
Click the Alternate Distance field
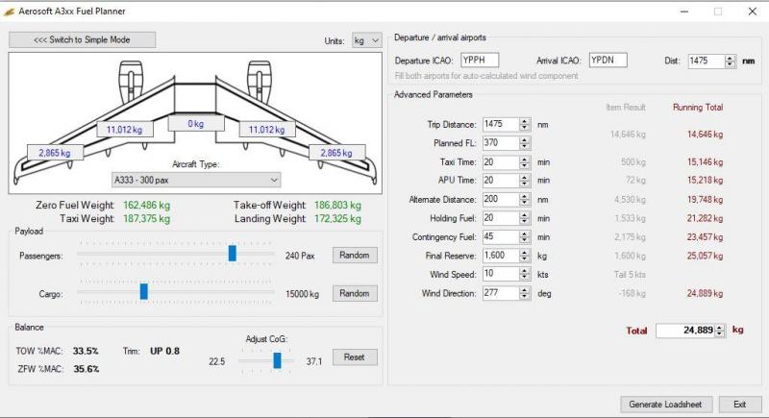(x=501, y=200)
